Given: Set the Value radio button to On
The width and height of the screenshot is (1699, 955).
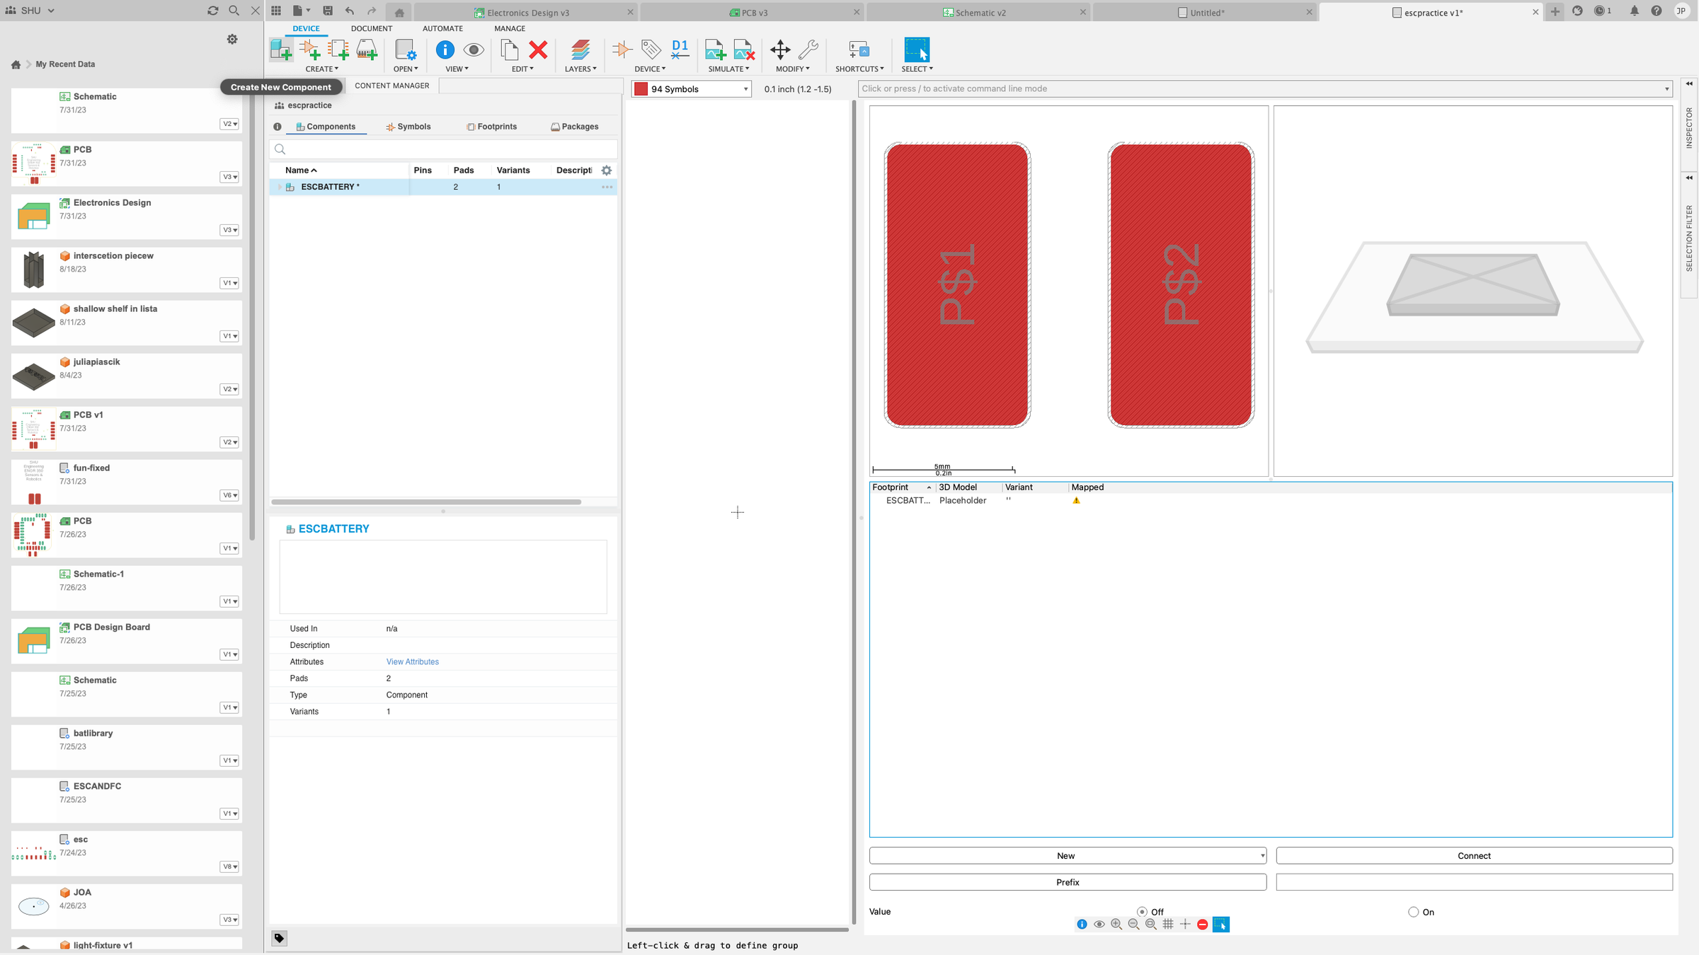Looking at the screenshot, I should (1413, 912).
